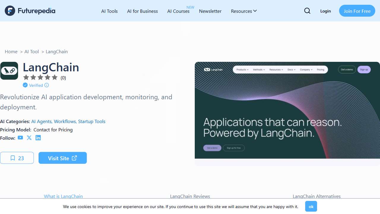Open the AI Courses menu item

(x=178, y=11)
